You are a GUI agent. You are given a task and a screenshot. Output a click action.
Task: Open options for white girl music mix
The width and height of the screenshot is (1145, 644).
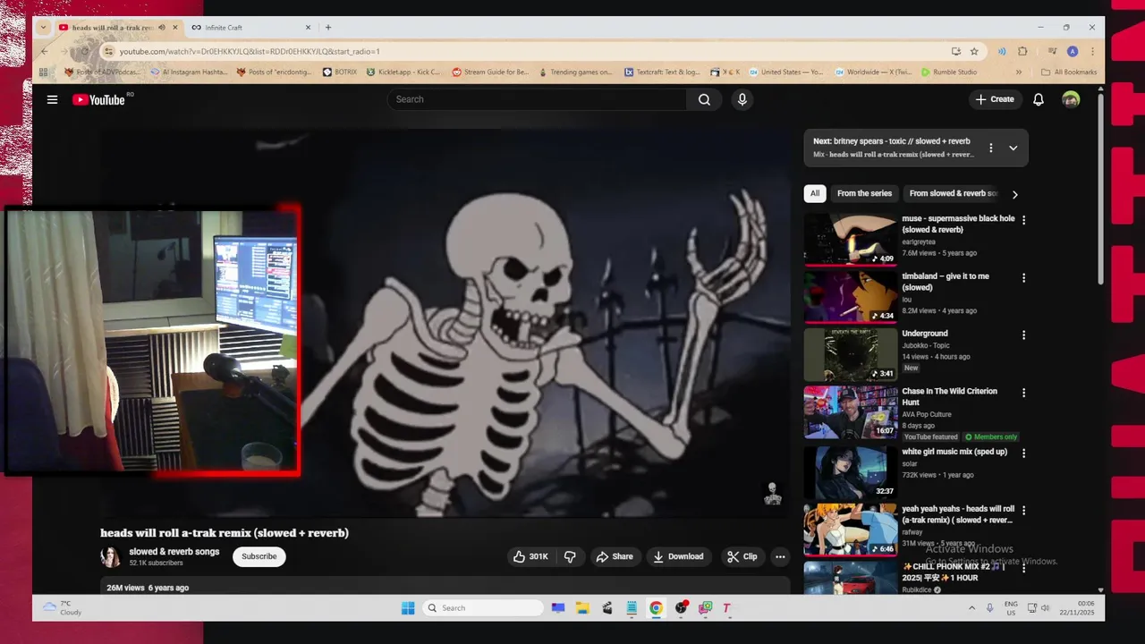pos(1024,453)
